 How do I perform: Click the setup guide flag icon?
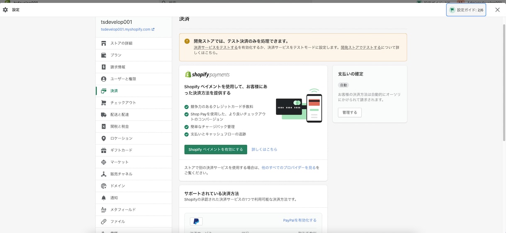(x=452, y=10)
